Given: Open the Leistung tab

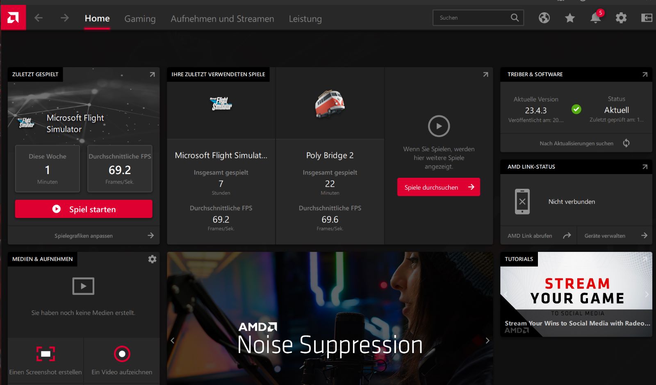Looking at the screenshot, I should (305, 18).
